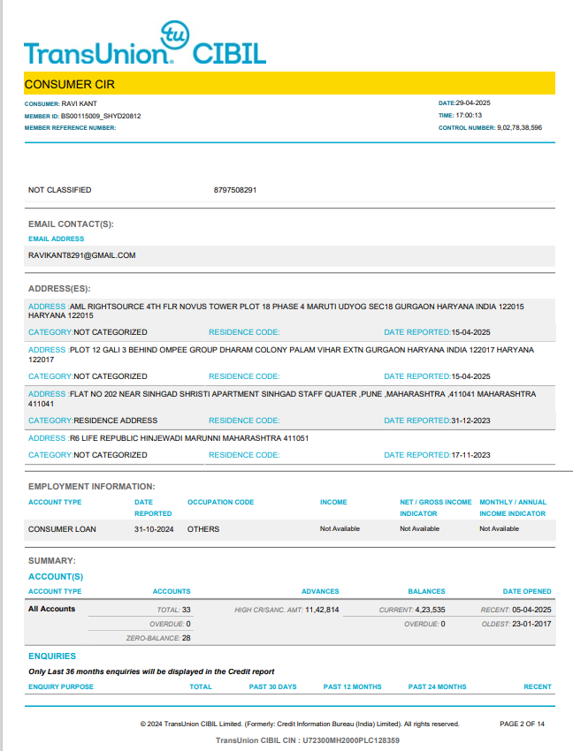Screen dimensions: 573x751
Task: Click the EMAIL CONTACT(S) section heading
Action: (71, 224)
